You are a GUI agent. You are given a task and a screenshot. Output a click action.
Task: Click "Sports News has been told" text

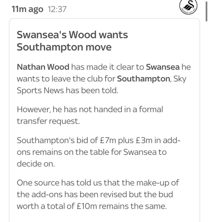[67, 90]
